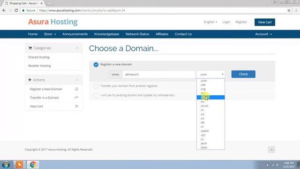300x169 pixels.
Task: Click the volume icon in system tray
Action: point(277,165)
